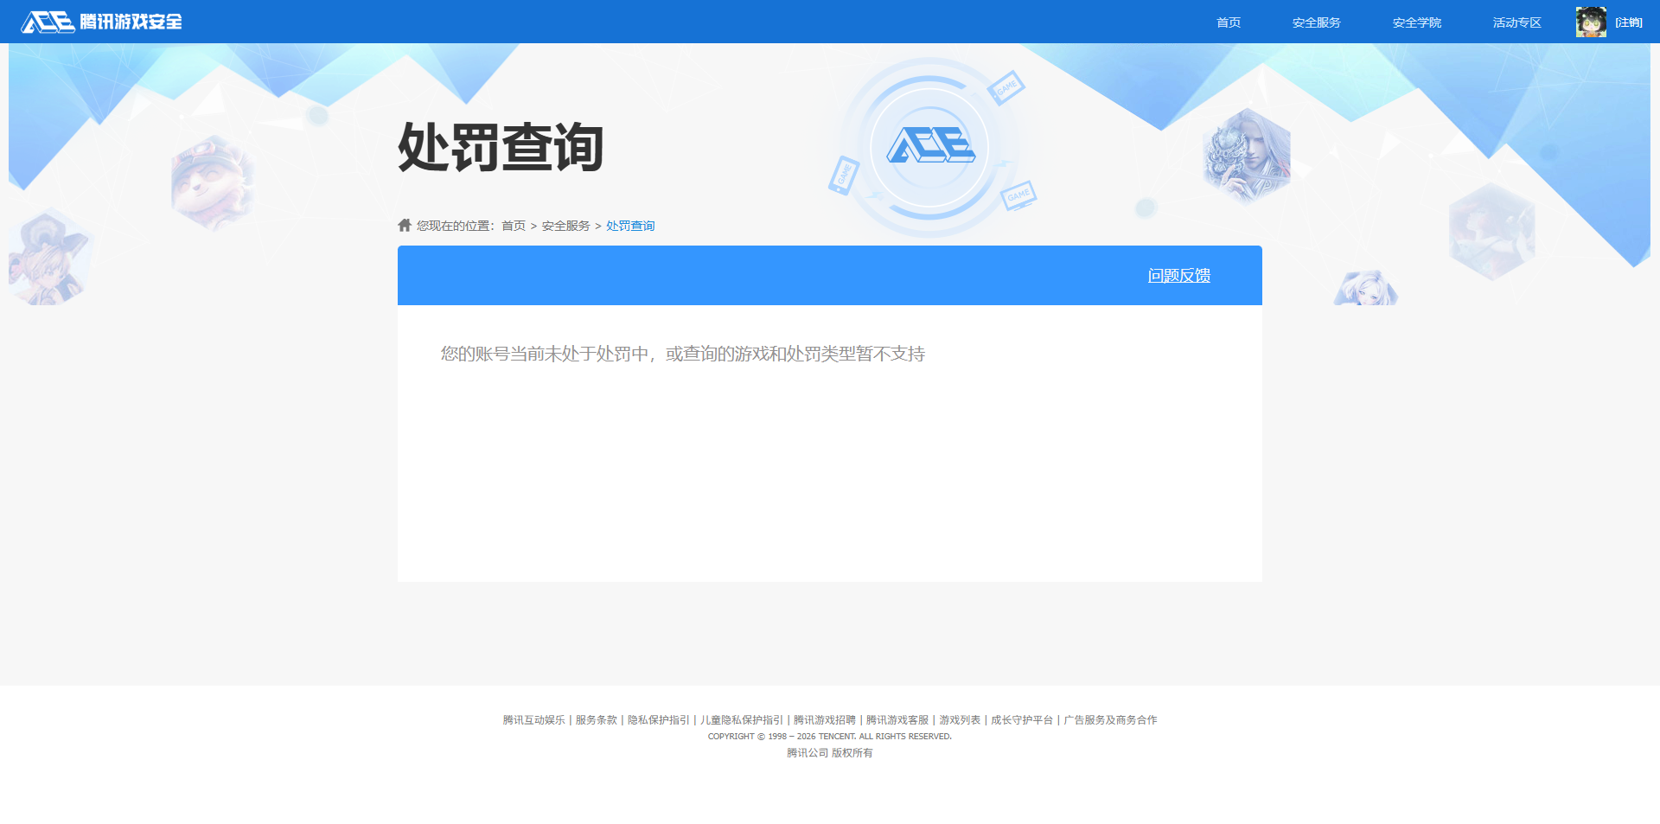Open 腾讯互动娱乐 footer link
1660x824 pixels.
click(533, 720)
